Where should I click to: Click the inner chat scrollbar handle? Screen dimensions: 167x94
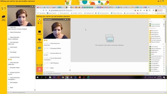(70, 70)
